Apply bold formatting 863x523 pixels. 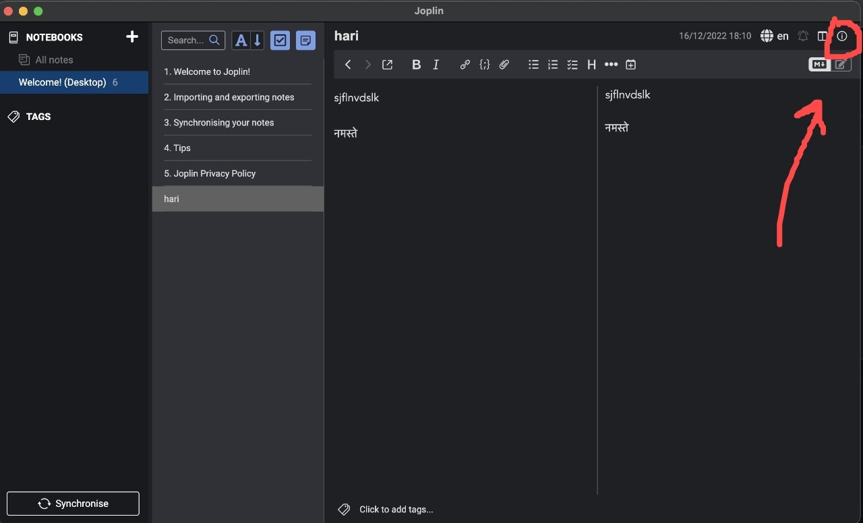(416, 65)
